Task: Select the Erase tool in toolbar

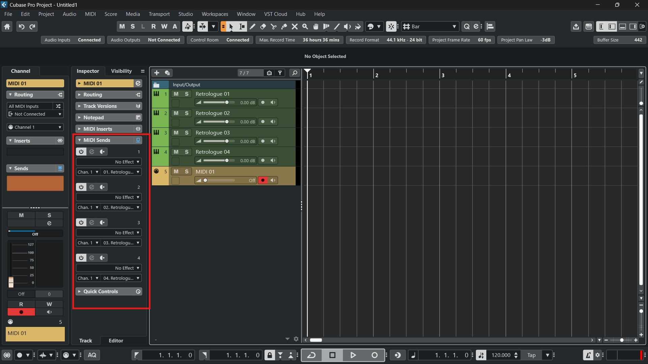Action: 263,27
